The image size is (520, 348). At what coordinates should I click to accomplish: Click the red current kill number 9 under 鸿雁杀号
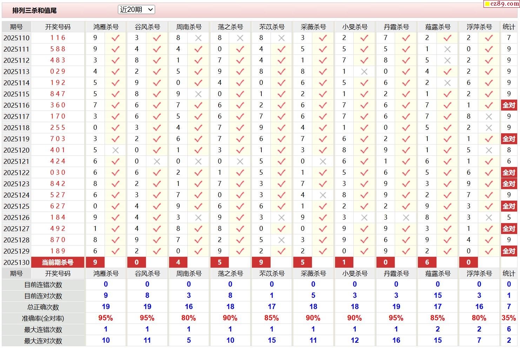pyautogui.click(x=95, y=262)
